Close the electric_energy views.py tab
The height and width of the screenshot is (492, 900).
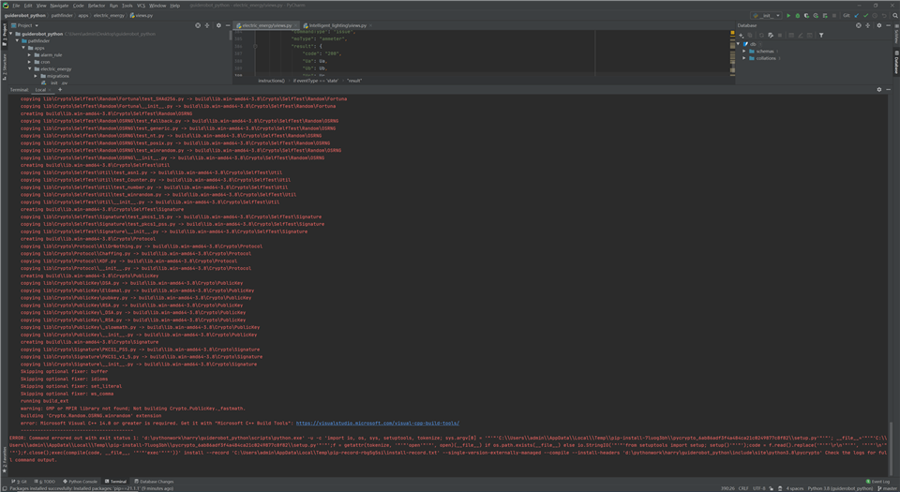click(296, 25)
